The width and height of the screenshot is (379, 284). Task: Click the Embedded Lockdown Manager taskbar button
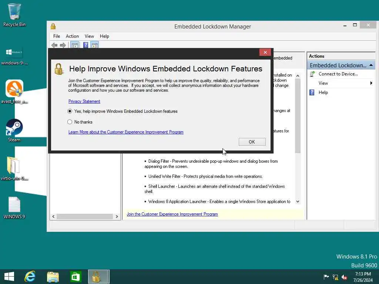[98, 277]
